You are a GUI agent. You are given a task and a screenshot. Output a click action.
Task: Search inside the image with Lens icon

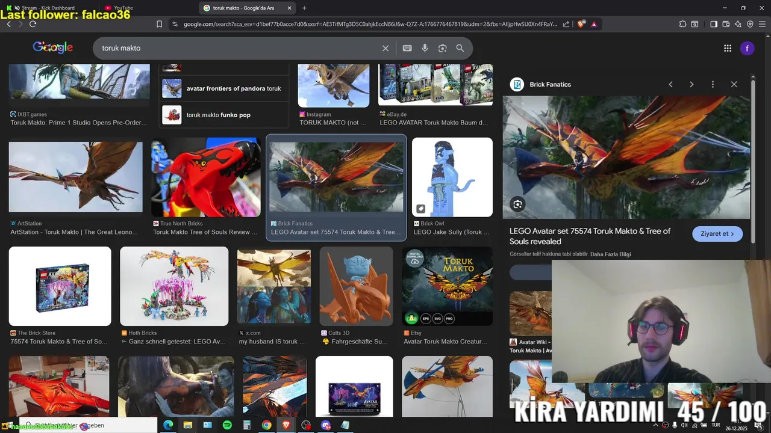pyautogui.click(x=517, y=204)
